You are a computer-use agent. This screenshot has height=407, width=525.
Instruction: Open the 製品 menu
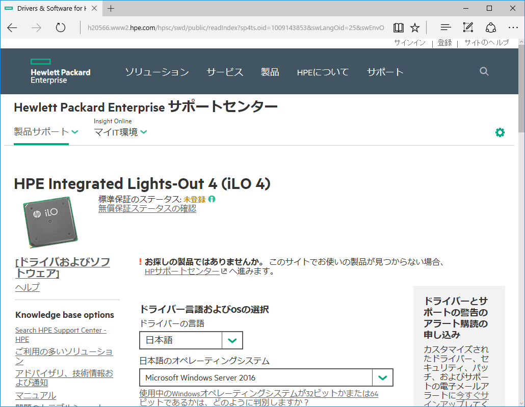click(270, 72)
